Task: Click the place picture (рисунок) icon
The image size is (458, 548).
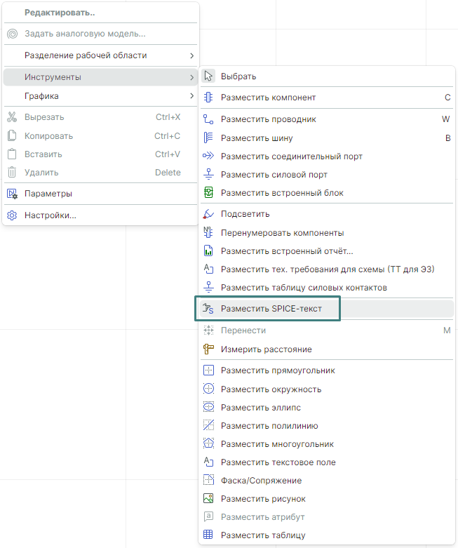Action: [x=208, y=499]
